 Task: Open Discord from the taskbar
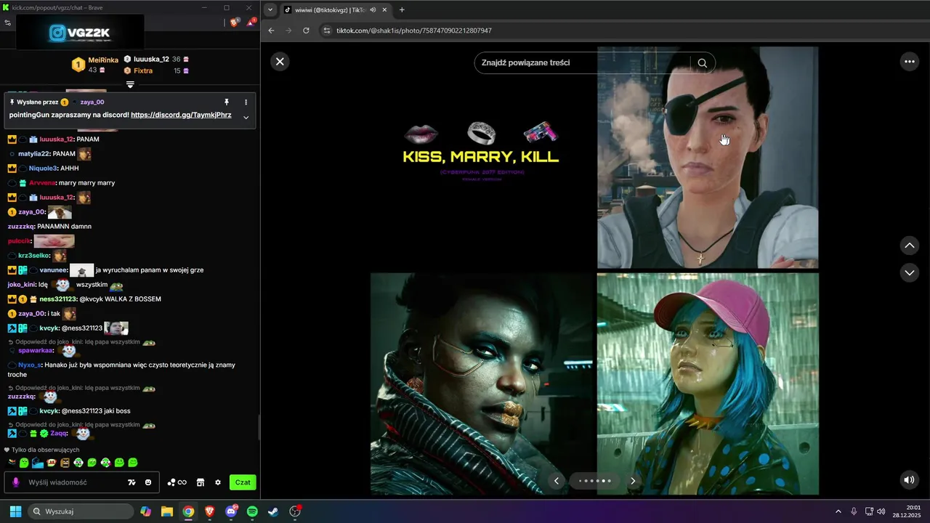click(x=231, y=511)
